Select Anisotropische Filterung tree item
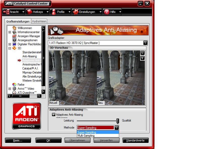The image size is (212, 149). (x=32, y=64)
